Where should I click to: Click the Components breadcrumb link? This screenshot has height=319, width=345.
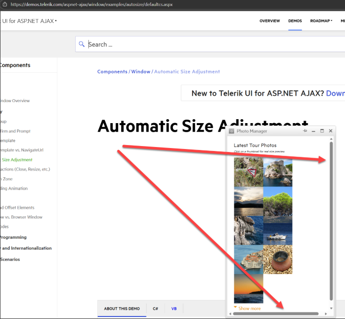(112, 72)
